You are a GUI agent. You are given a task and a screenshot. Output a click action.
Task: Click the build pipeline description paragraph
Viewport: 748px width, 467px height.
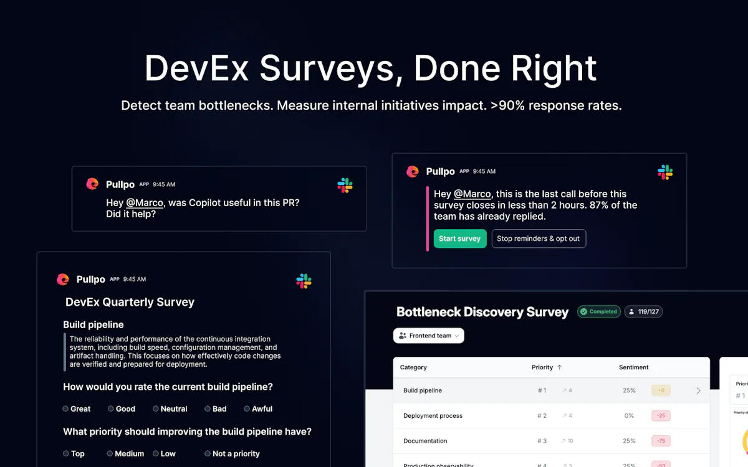click(x=175, y=352)
